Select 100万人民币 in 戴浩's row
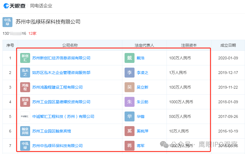 pyautogui.click(x=180, y=58)
